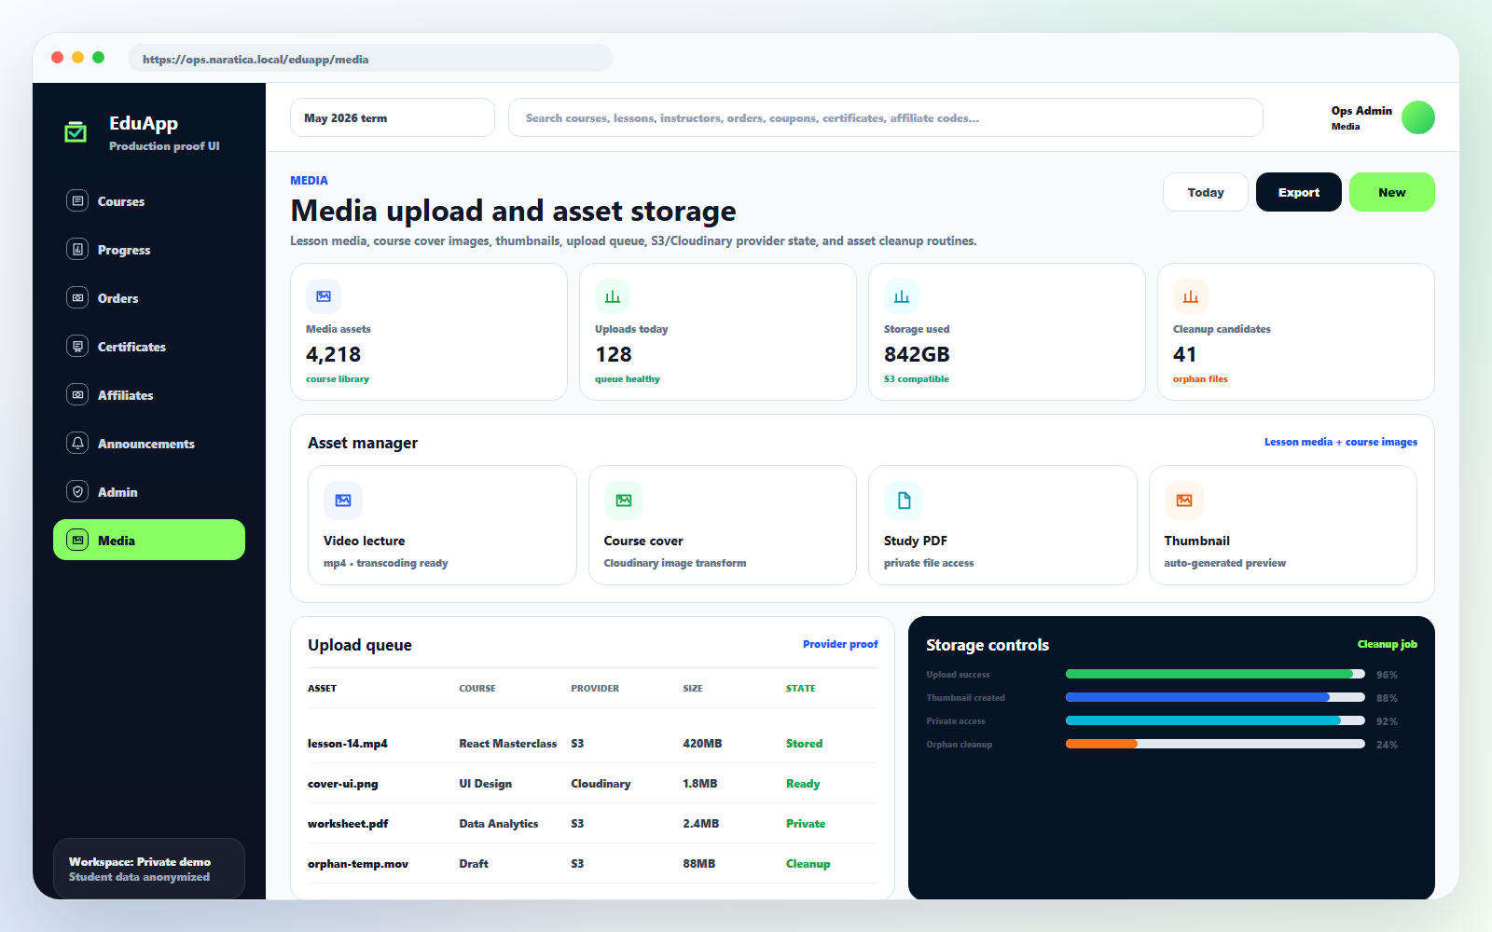Open the Course cover asset card
1492x932 pixels.
(x=723, y=525)
